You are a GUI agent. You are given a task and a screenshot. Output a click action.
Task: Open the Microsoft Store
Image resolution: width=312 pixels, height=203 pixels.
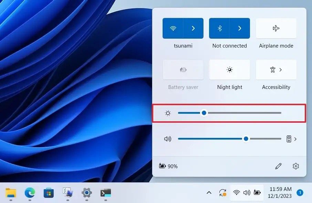pyautogui.click(x=49, y=193)
